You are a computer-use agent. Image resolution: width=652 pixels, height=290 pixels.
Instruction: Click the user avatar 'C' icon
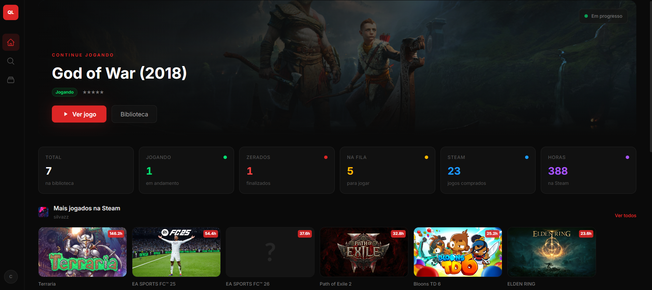(x=11, y=277)
